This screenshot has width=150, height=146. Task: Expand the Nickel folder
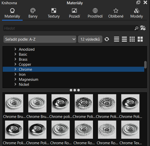[15, 84]
